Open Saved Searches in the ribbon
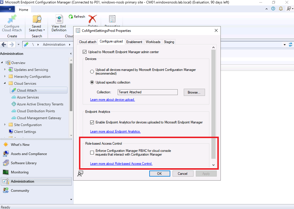The width and height of the screenshot is (294, 209). click(37, 23)
